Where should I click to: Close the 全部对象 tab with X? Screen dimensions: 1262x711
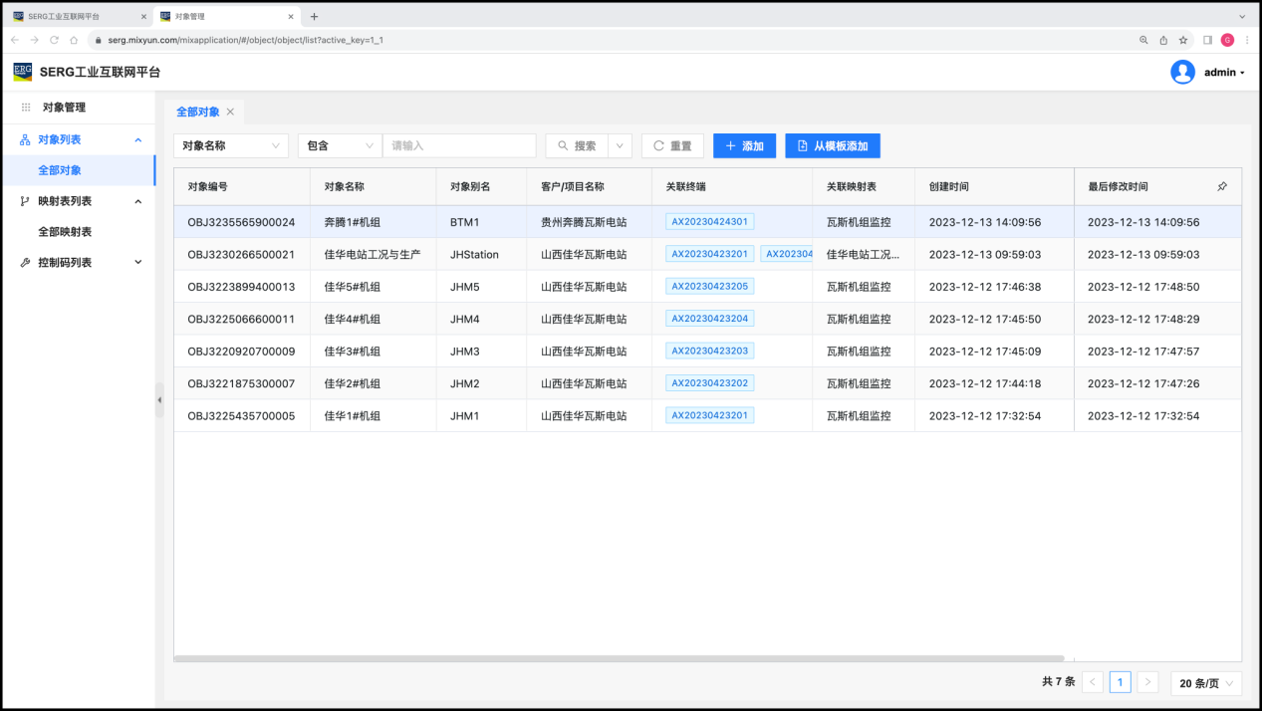click(x=230, y=112)
